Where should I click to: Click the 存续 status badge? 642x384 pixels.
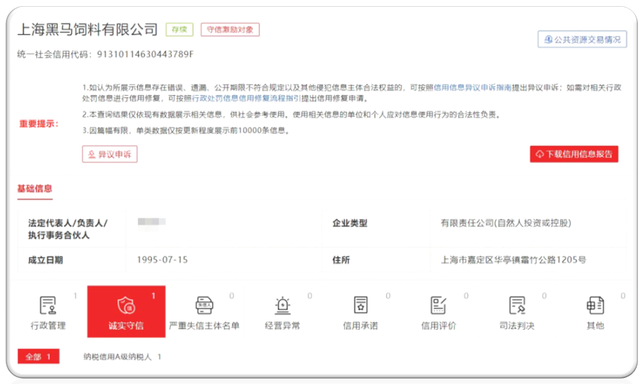pos(179,30)
